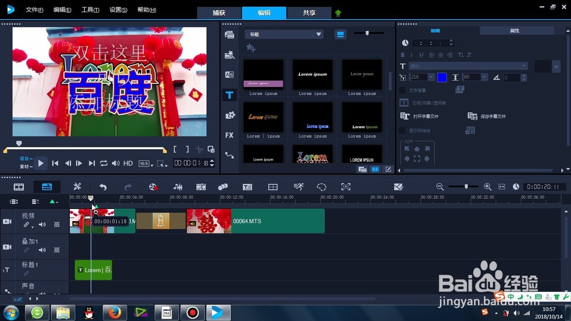Viewport: 571px width, 321px height.
Task: Open the sound mixer
Action: pos(178,187)
